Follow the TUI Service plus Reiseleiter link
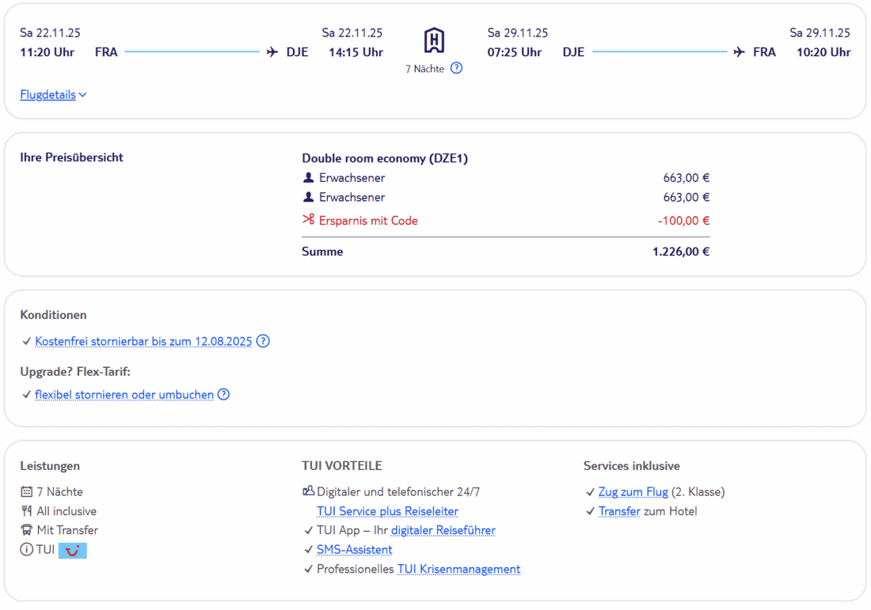Viewport: 871px width, 610px height. 387,511
